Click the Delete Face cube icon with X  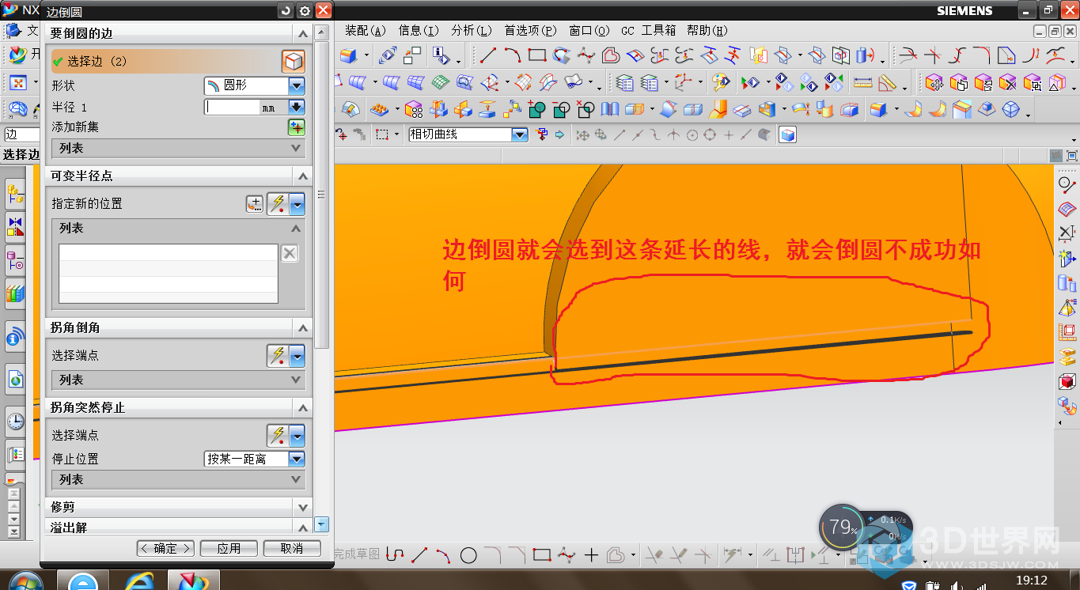[x=1007, y=82]
